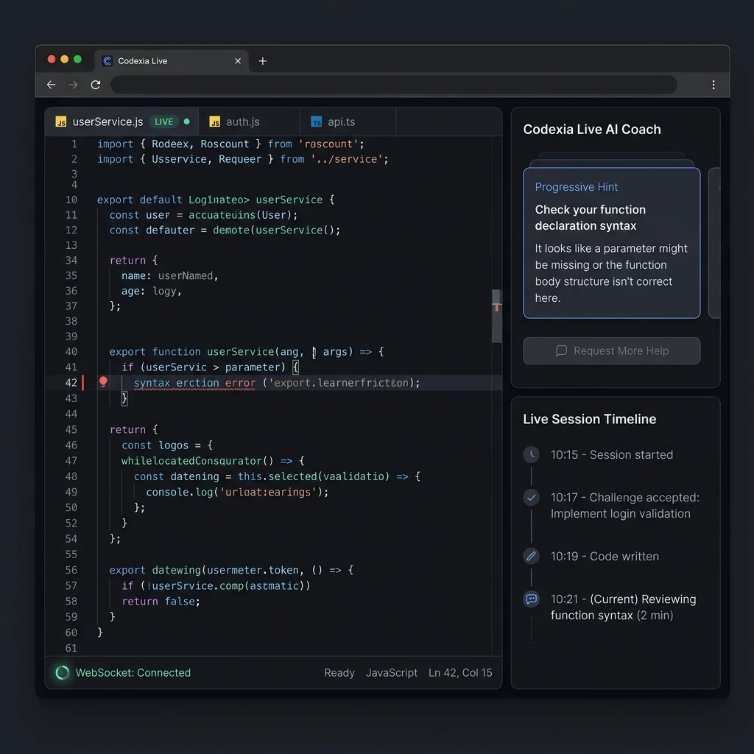Viewport: 754px width, 754px height.
Task: Click the green live status dot
Action: [186, 121]
